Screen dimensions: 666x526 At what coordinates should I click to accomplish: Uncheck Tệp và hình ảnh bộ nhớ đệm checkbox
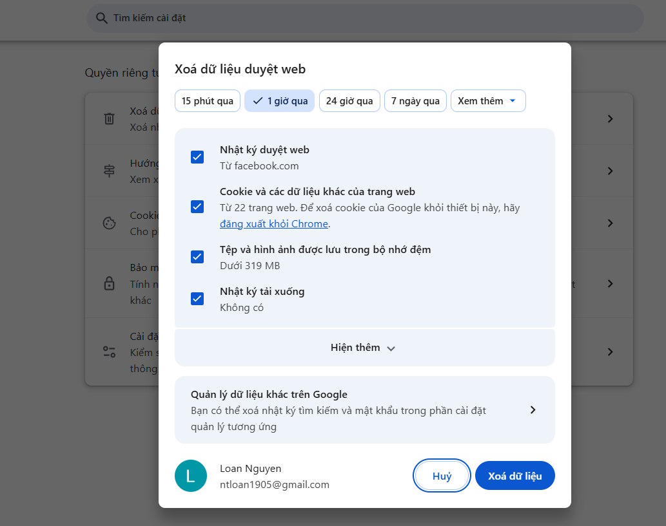click(197, 257)
